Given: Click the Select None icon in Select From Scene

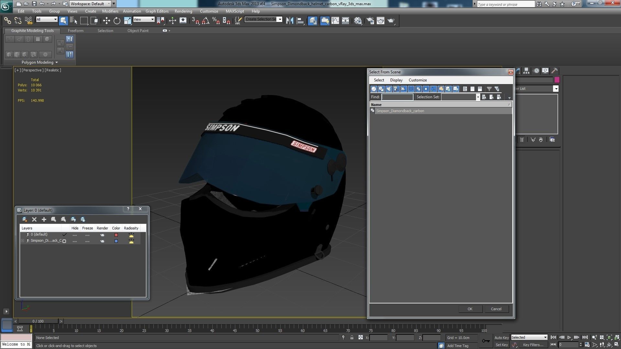Looking at the screenshot, I should coord(472,89).
